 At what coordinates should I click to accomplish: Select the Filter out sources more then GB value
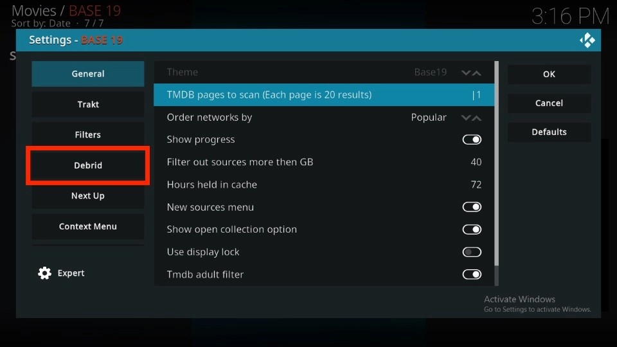[x=476, y=162]
